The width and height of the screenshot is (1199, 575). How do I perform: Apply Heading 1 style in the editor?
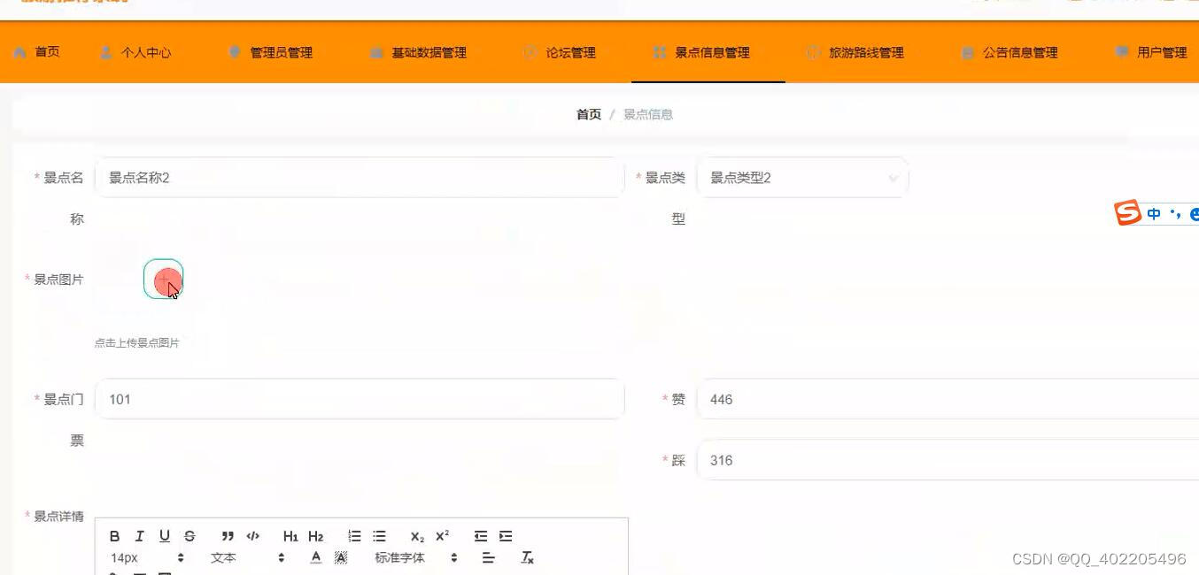(290, 535)
